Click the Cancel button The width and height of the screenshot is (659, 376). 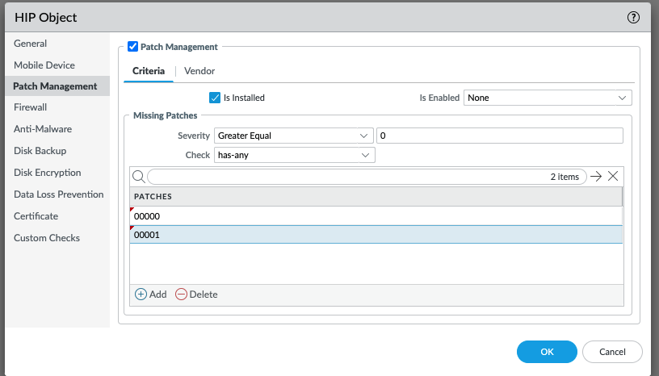(612, 352)
